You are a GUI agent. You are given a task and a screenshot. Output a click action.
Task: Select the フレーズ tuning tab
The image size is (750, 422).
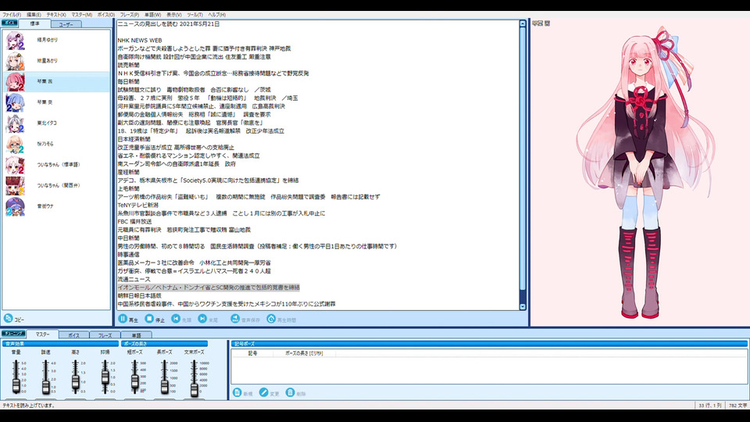pyautogui.click(x=105, y=335)
